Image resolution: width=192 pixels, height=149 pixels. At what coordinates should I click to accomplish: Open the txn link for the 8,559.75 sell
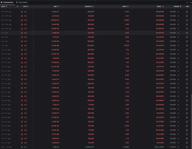(x=187, y=113)
